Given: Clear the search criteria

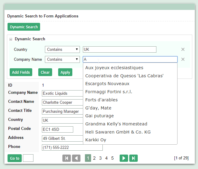Looking at the screenshot, I should click(45, 72).
